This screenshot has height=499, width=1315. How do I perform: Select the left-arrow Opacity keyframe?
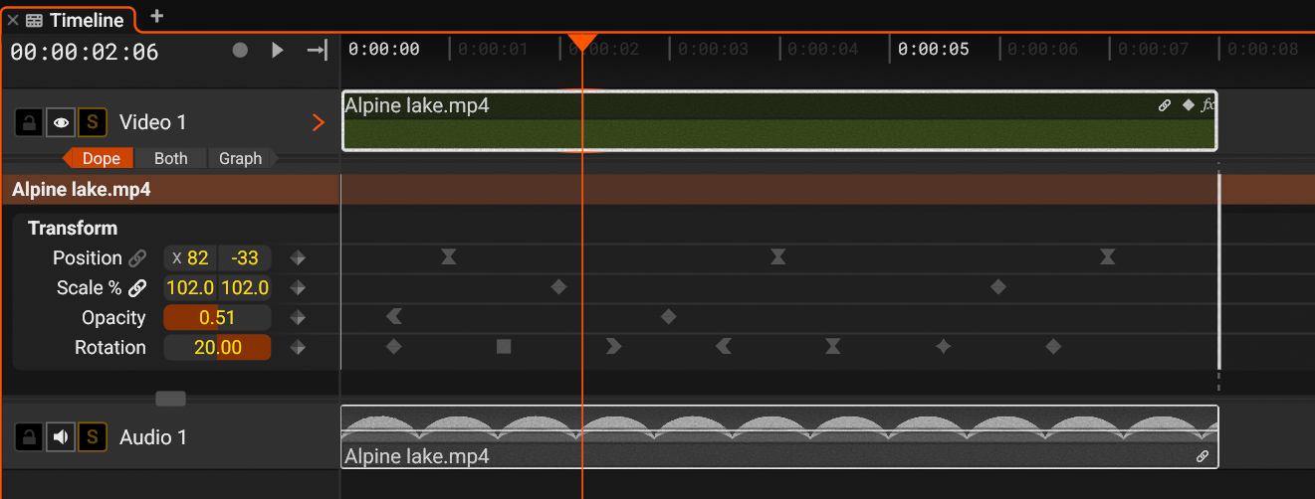(x=394, y=317)
